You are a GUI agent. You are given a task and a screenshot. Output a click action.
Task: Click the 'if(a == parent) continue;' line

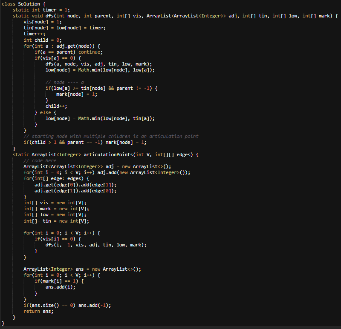[x=69, y=52]
